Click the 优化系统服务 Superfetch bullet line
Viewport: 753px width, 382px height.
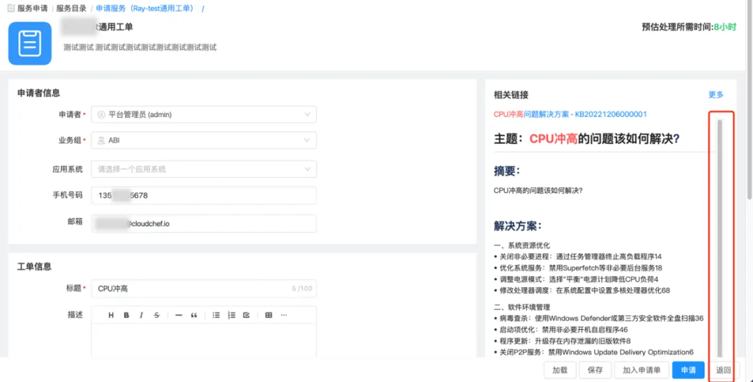pos(578,268)
